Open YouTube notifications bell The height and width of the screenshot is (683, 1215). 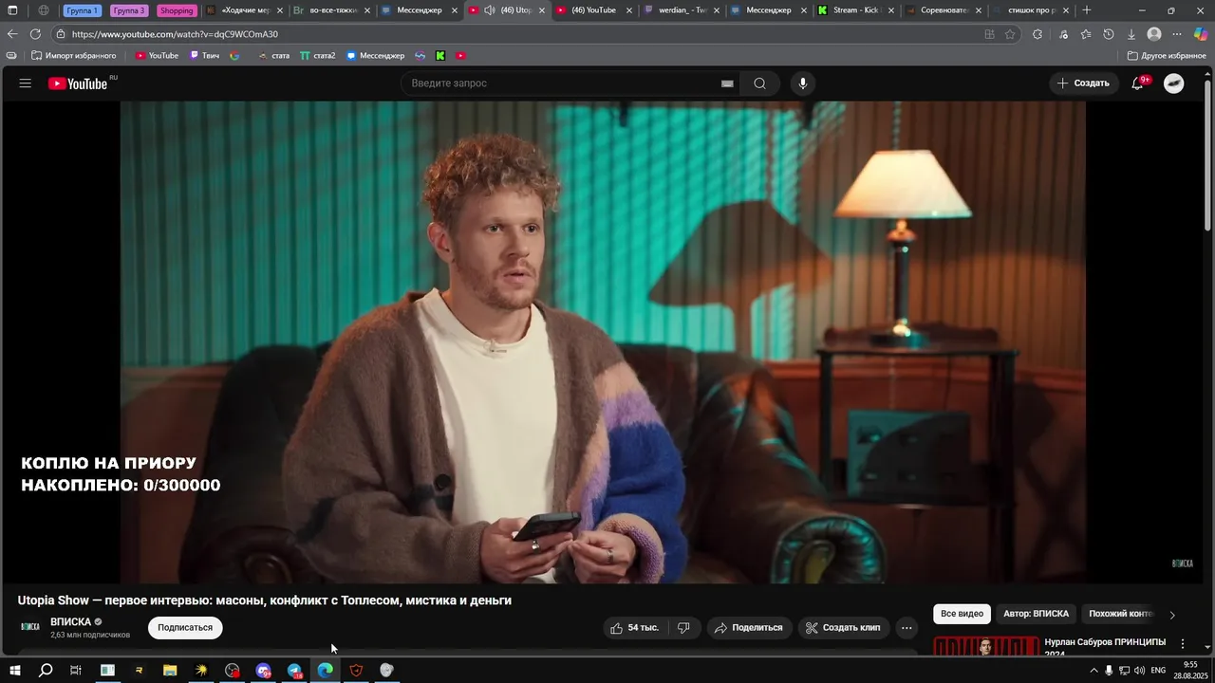click(x=1137, y=83)
